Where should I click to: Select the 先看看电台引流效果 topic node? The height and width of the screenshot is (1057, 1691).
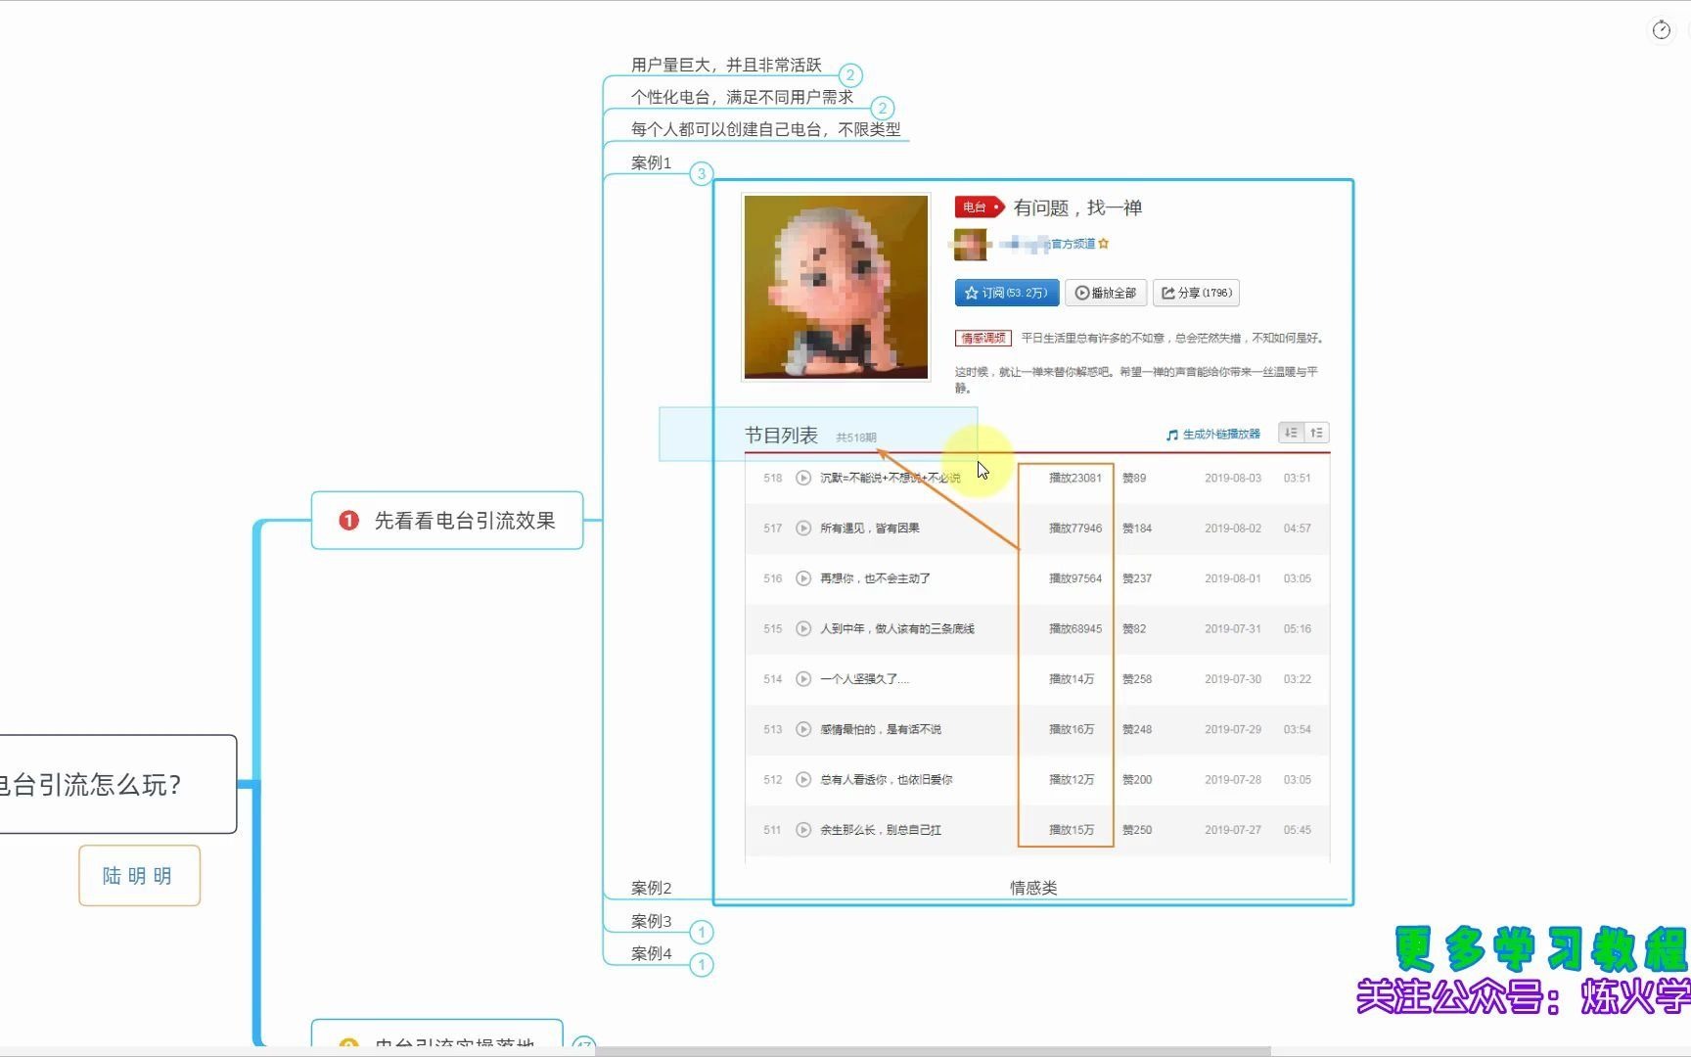447,521
